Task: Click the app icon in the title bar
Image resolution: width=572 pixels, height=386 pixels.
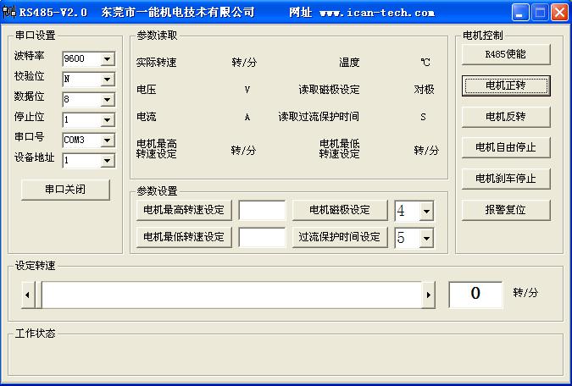Action: point(8,12)
